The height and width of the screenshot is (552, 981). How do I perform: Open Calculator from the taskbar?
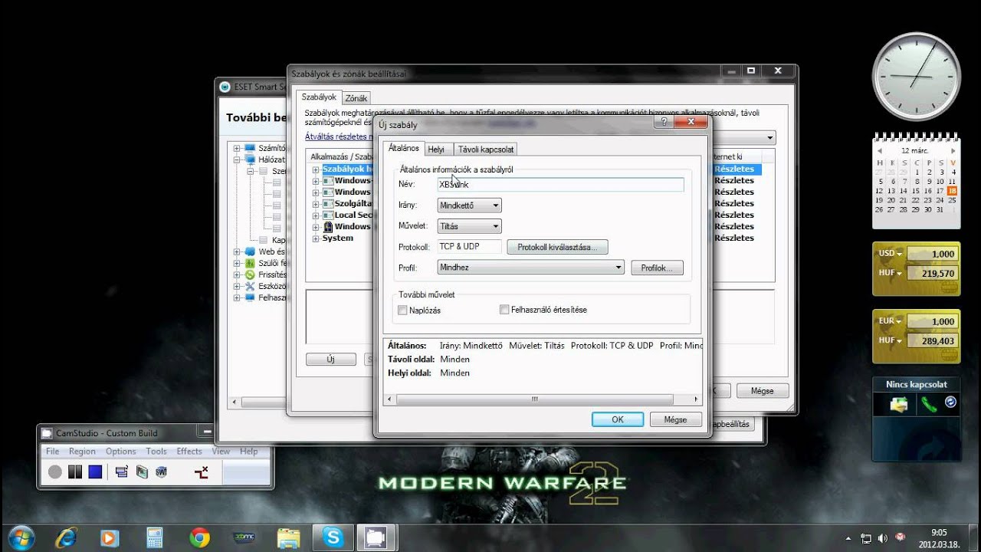156,537
